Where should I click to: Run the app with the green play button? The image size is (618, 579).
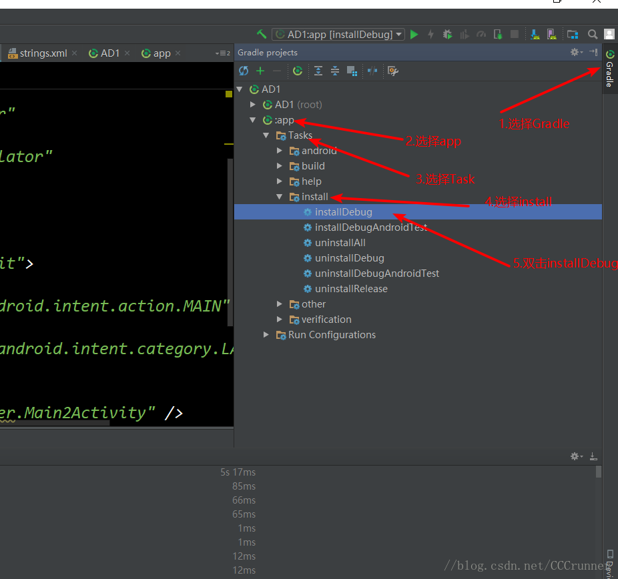(414, 34)
